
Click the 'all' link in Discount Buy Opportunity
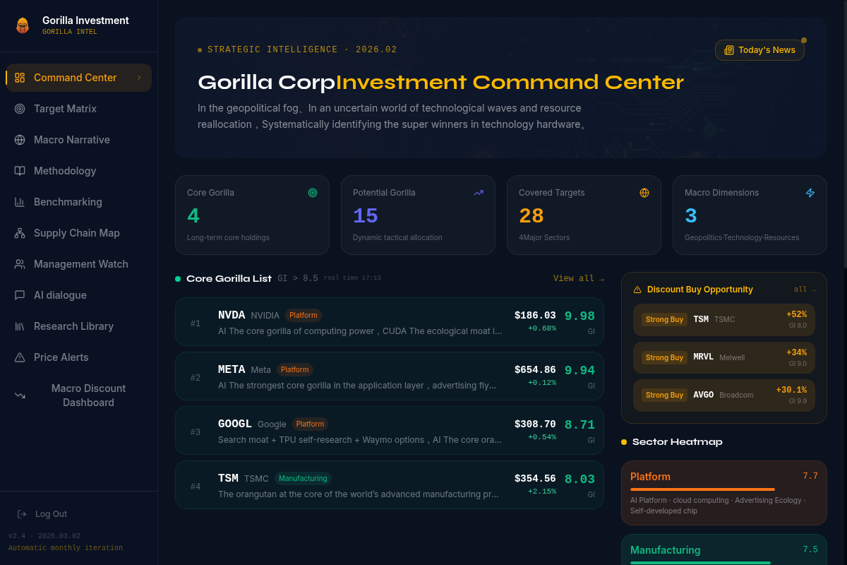[805, 290]
